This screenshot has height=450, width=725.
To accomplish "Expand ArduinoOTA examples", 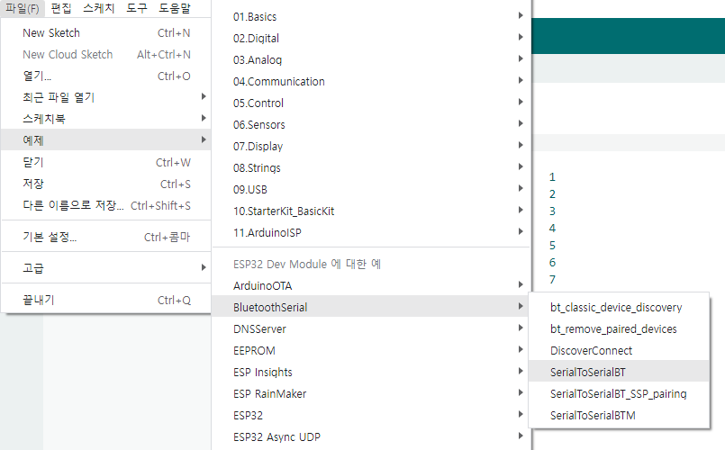I will click(371, 286).
